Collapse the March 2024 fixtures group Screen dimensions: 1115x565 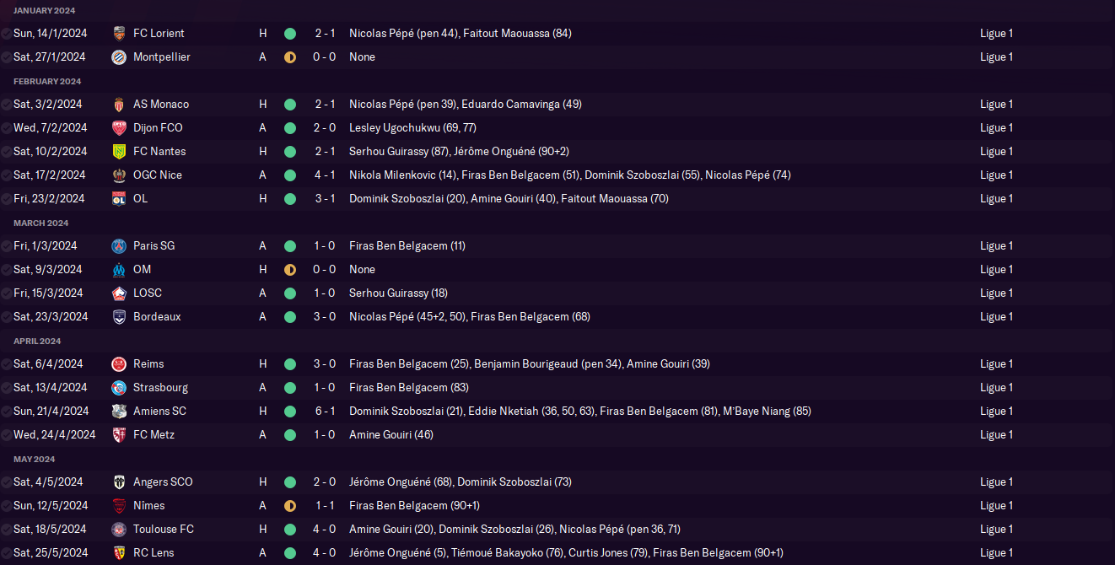pos(40,223)
